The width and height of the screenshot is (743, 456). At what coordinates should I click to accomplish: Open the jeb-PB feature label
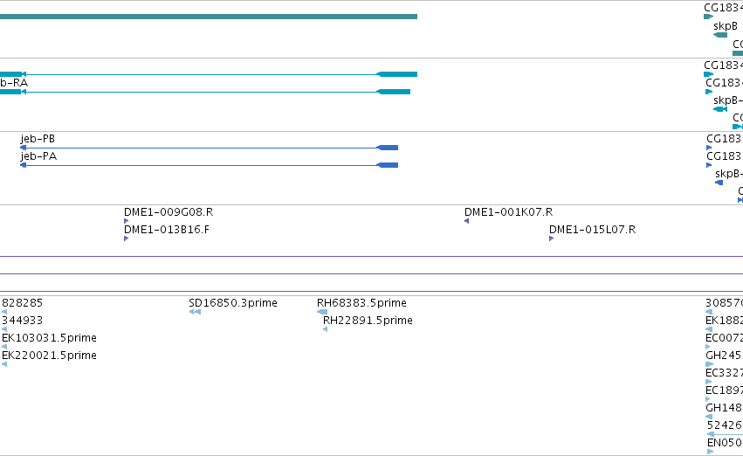38,139
